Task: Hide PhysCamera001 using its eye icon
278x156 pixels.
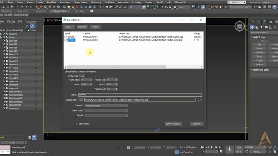Action: click(4, 91)
